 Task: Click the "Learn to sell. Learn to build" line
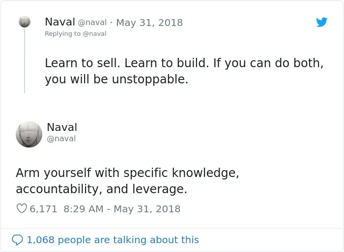coord(184,63)
